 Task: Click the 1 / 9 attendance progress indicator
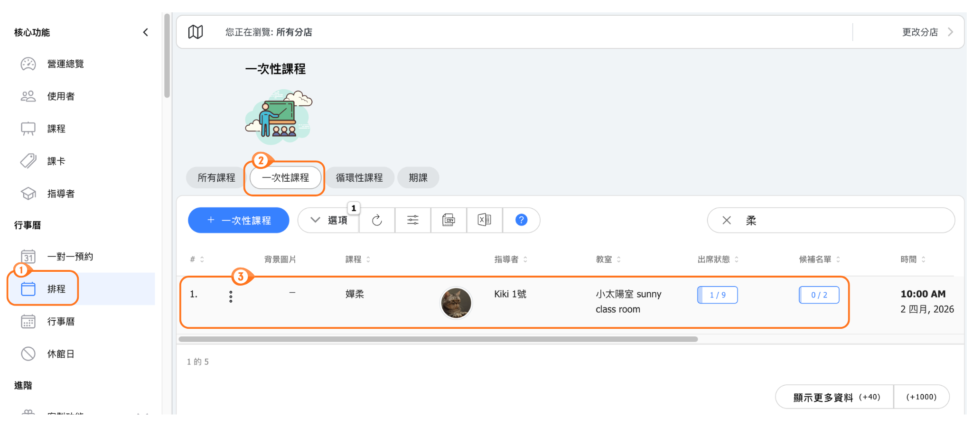tap(717, 295)
